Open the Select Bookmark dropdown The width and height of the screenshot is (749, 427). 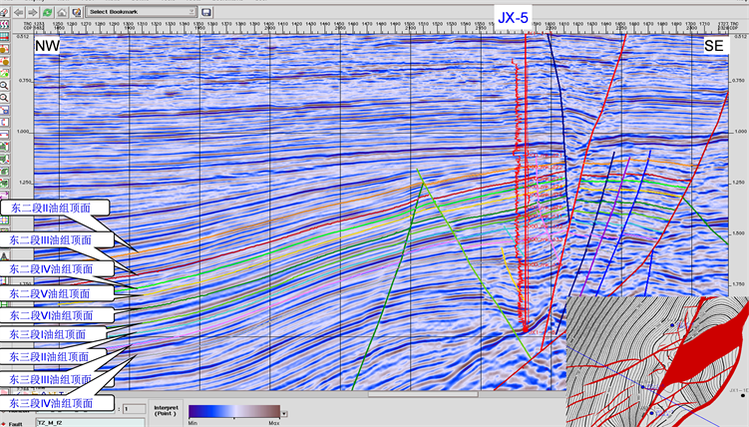point(141,12)
